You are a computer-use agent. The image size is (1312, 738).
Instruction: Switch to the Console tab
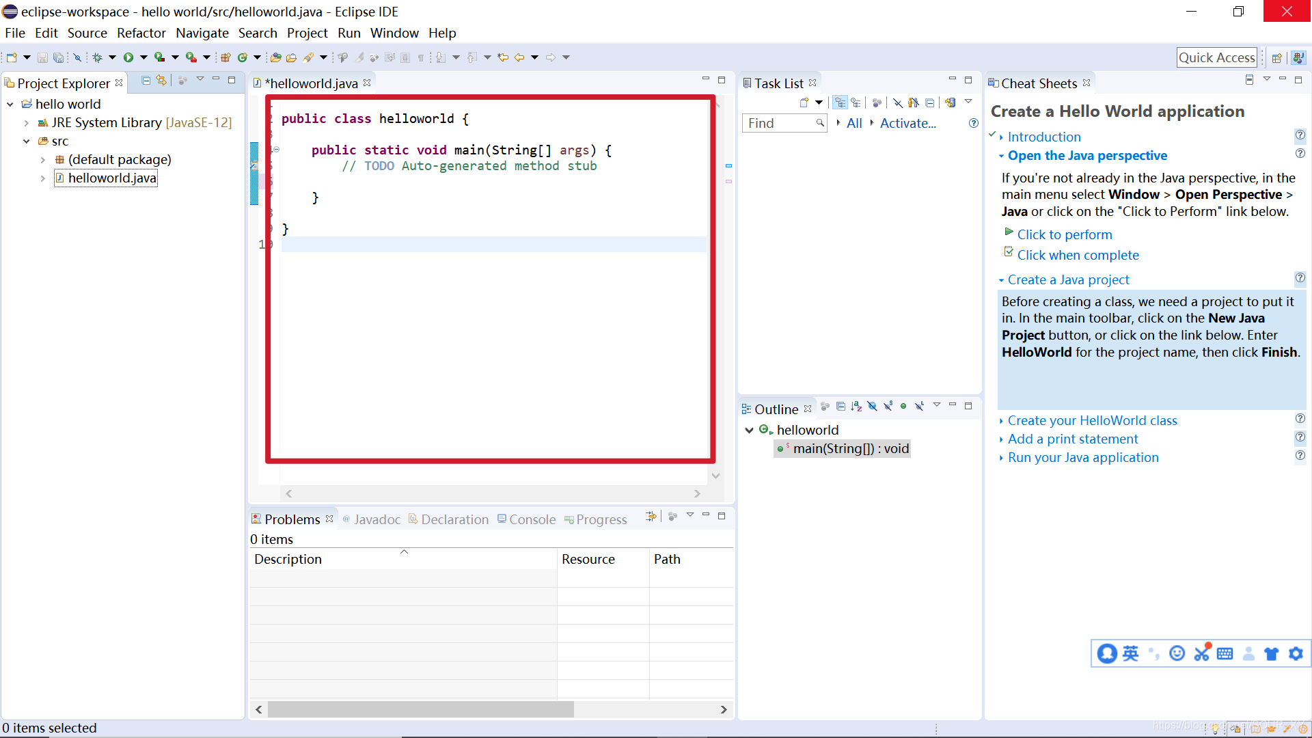tap(526, 519)
